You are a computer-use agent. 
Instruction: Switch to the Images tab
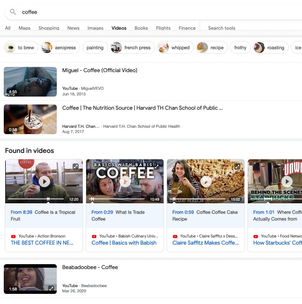(x=96, y=28)
